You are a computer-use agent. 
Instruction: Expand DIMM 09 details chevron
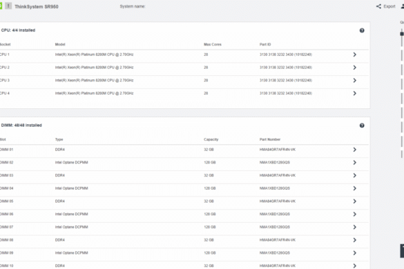coord(354,253)
